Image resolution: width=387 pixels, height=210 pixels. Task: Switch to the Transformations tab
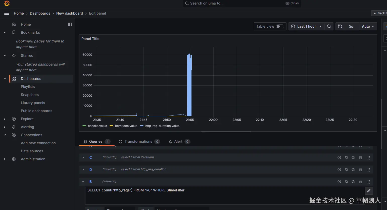139,141
